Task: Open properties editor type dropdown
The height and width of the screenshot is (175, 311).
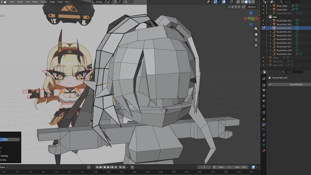Action: 265,72
